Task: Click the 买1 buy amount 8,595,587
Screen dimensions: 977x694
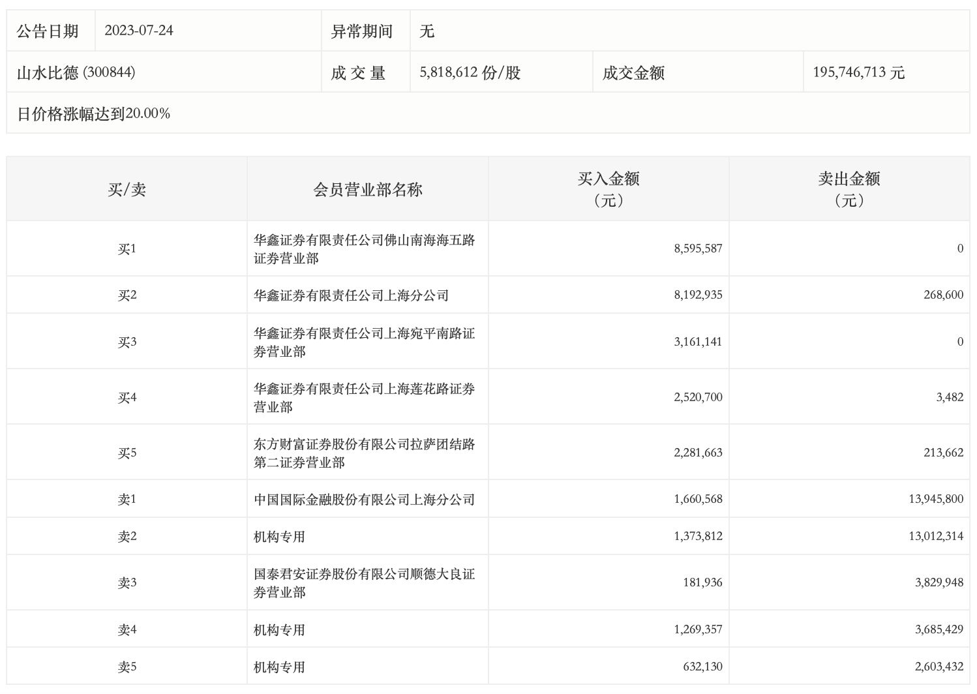Action: point(698,249)
